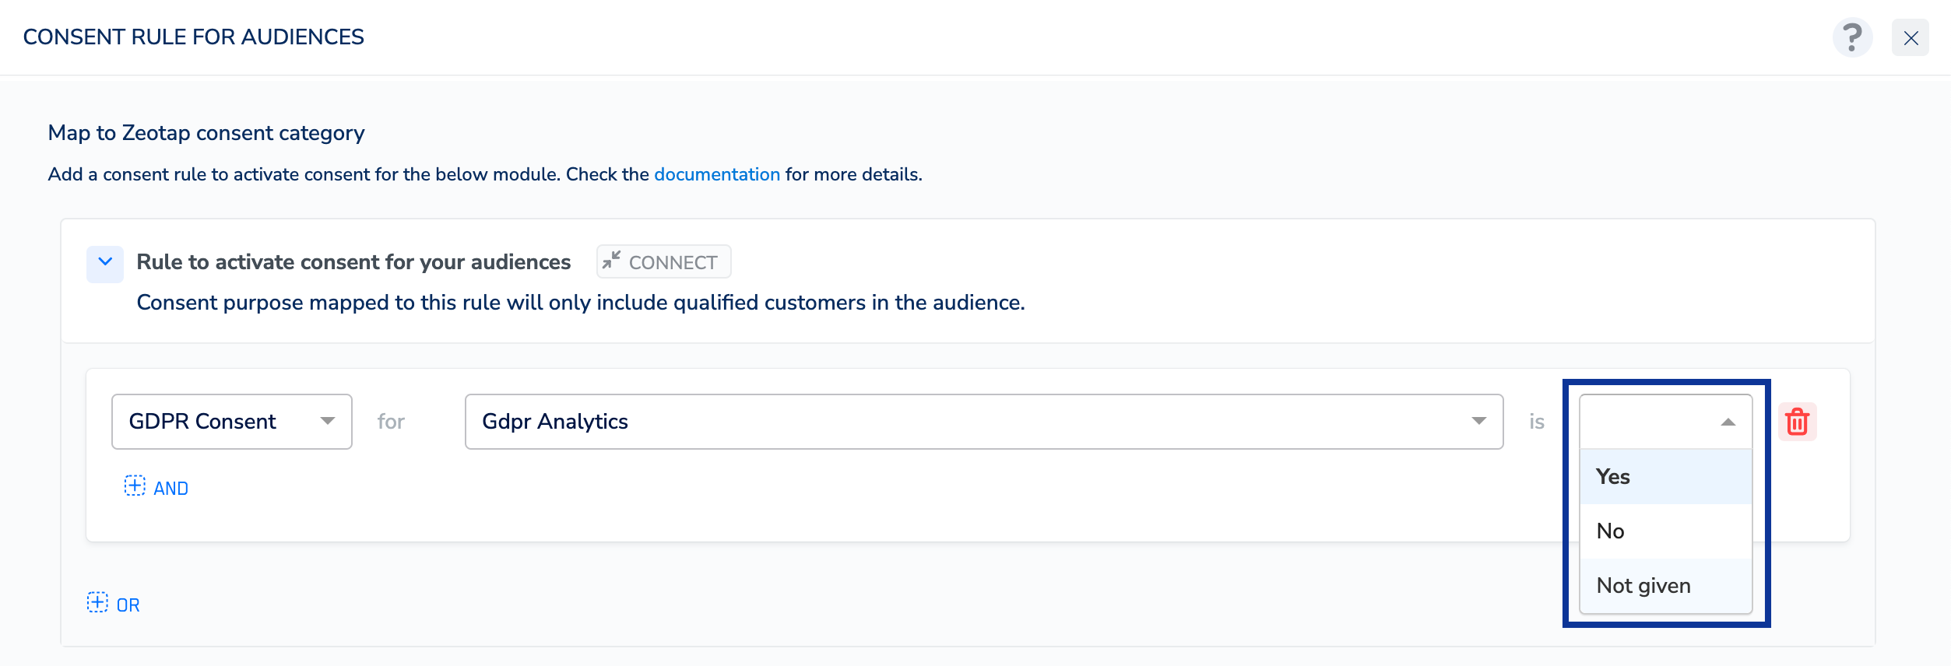Click the dashed plus icon beside AND

pyautogui.click(x=135, y=486)
